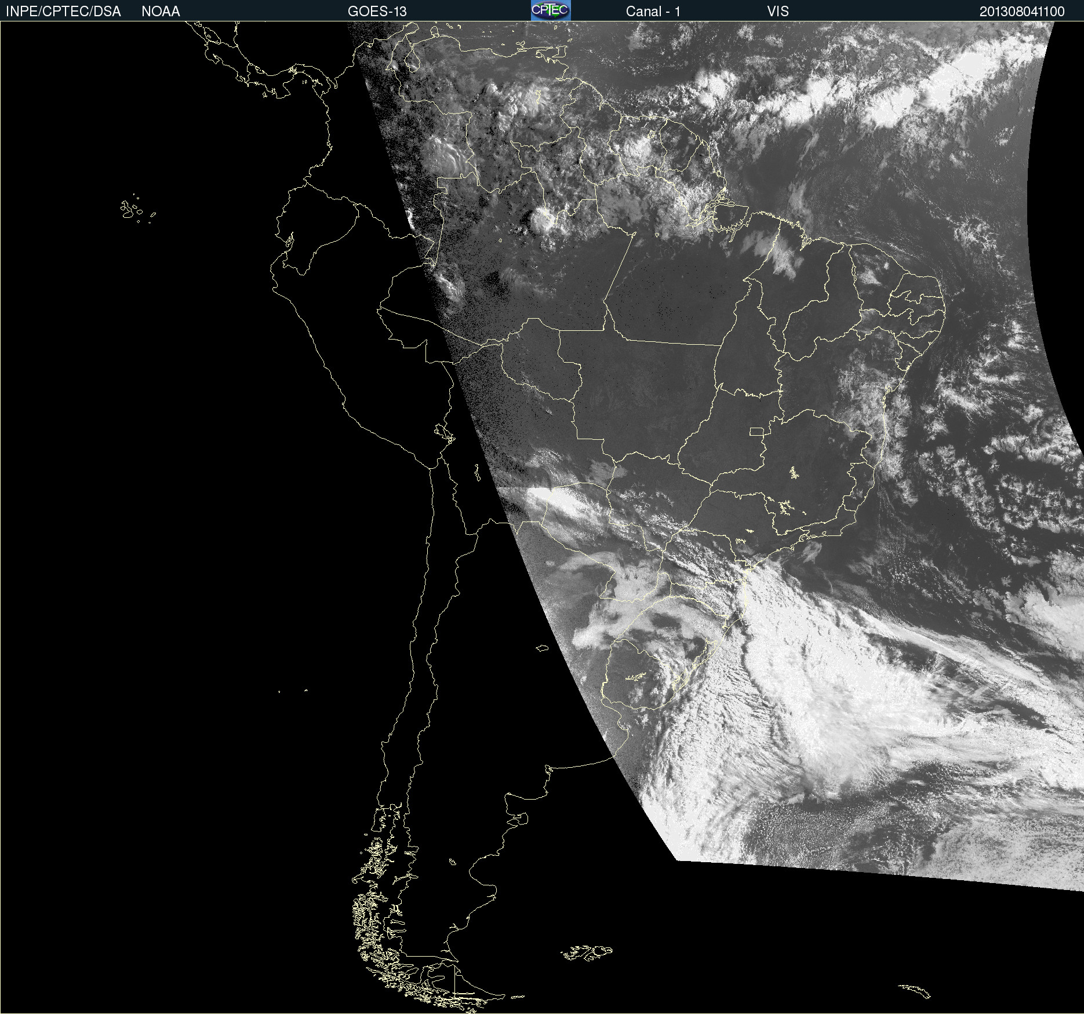Image resolution: width=1084 pixels, height=1014 pixels.
Task: Click the GOES-13 satellite label
Action: pos(377,12)
